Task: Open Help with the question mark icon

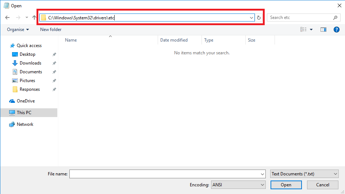Action: 336,30
